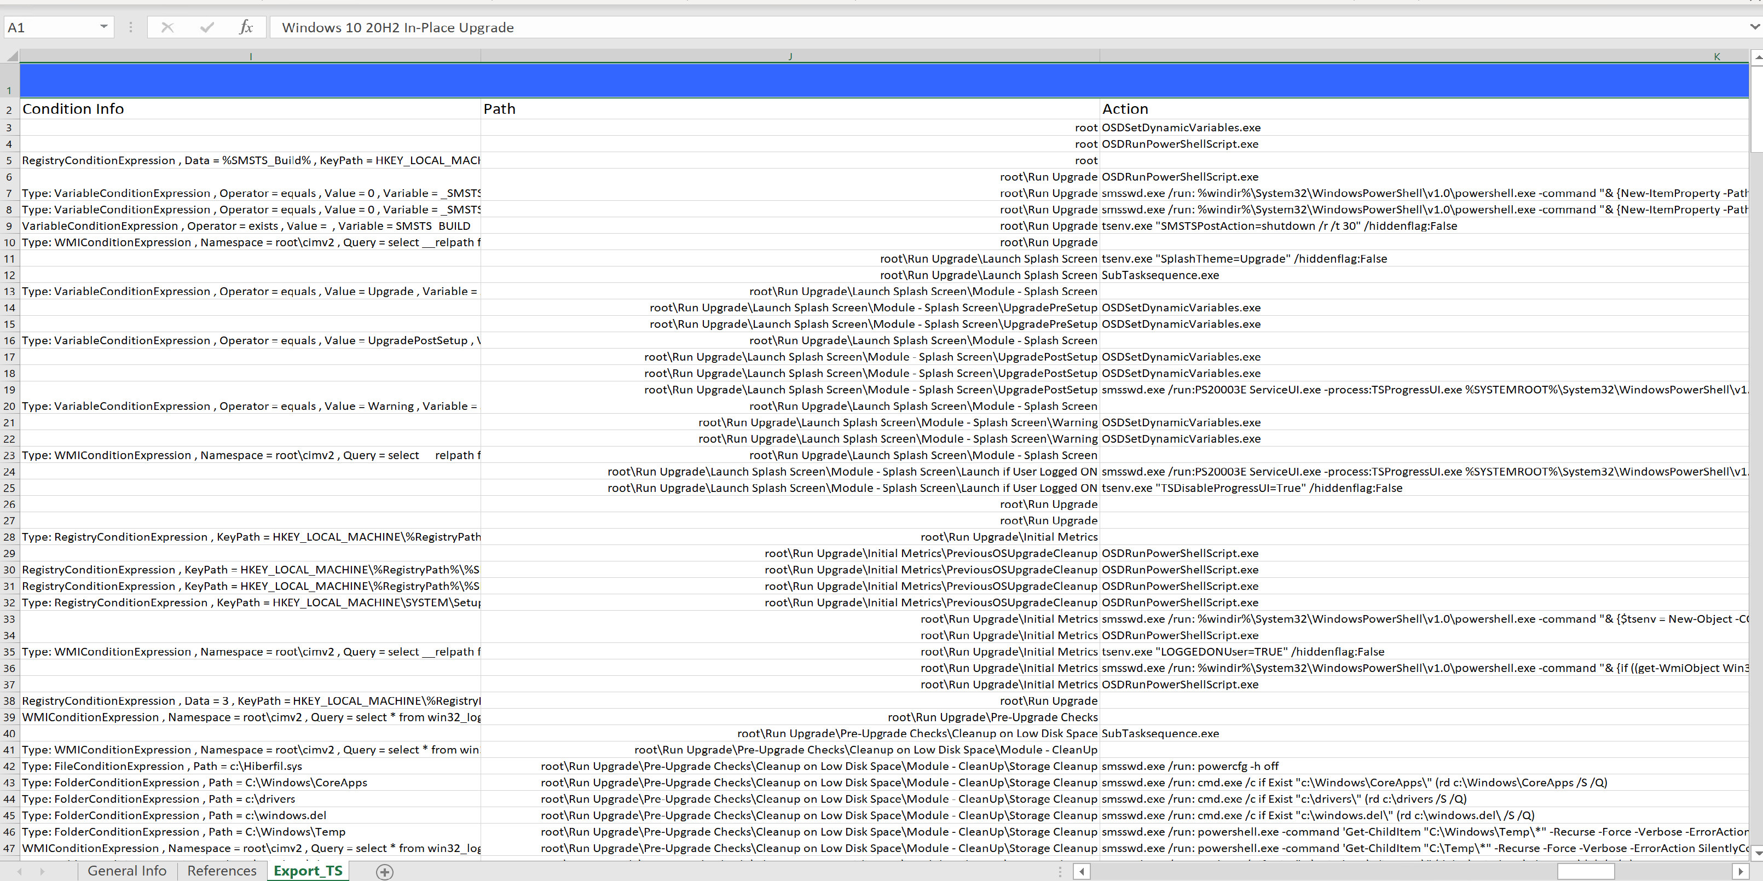The width and height of the screenshot is (1763, 881).
Task: Click the Enter checkmark icon
Action: point(207,27)
